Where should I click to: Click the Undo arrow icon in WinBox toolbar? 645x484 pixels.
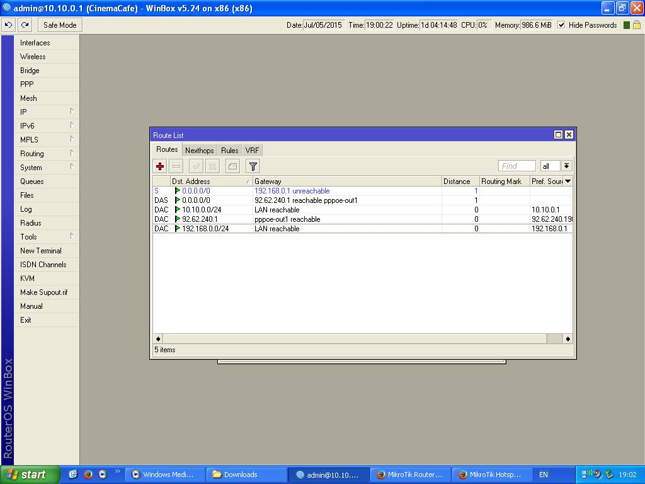click(x=8, y=25)
